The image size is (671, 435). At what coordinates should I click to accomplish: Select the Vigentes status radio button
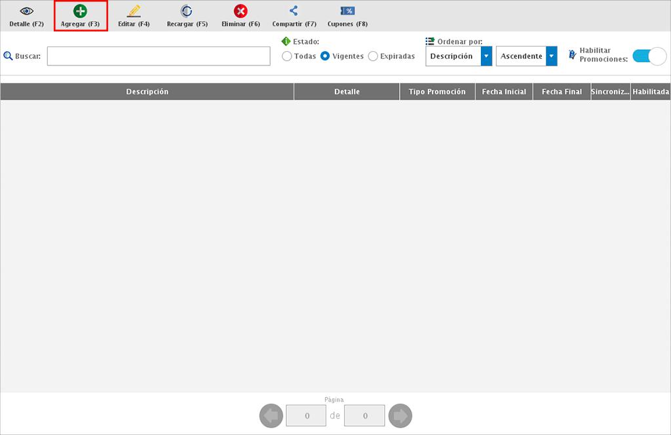325,56
